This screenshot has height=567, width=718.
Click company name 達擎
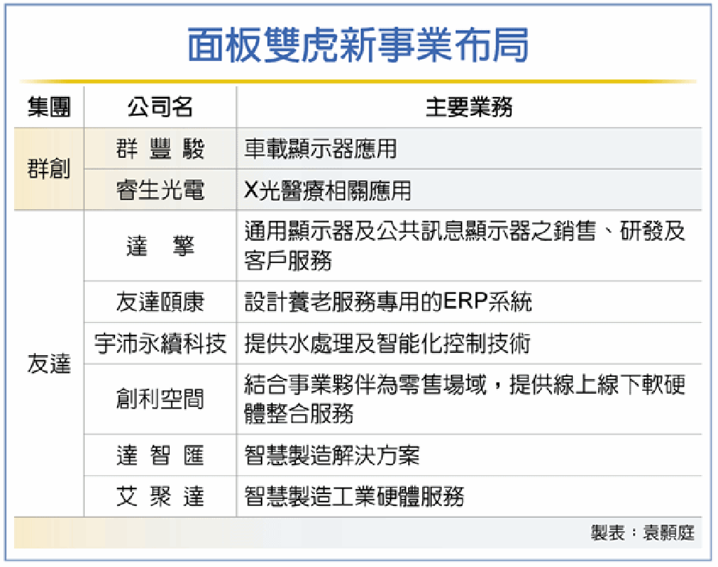point(160,246)
